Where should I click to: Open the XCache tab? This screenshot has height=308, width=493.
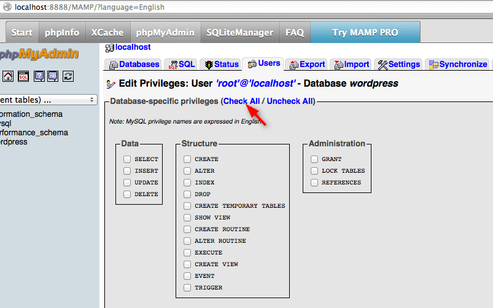point(107,32)
